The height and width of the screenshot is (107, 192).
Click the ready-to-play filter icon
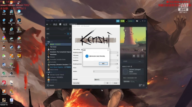[70, 34]
